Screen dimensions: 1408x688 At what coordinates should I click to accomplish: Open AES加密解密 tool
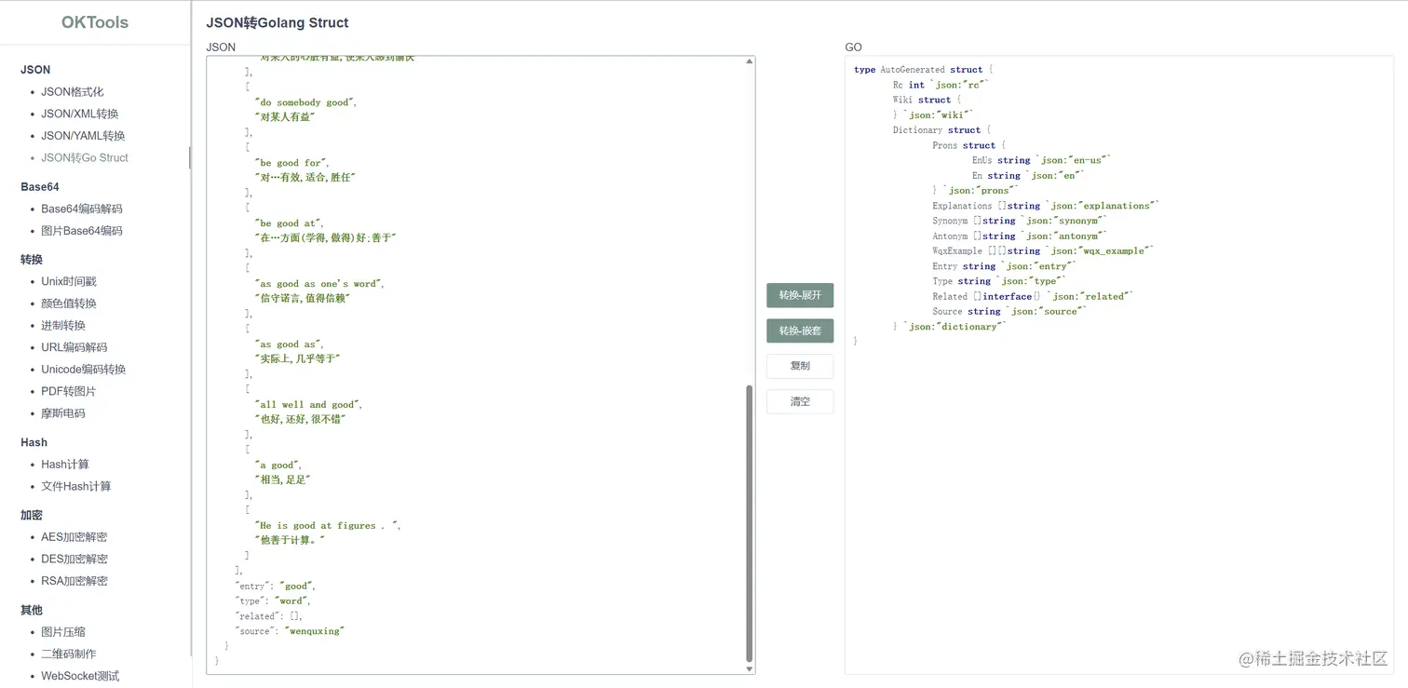[74, 537]
